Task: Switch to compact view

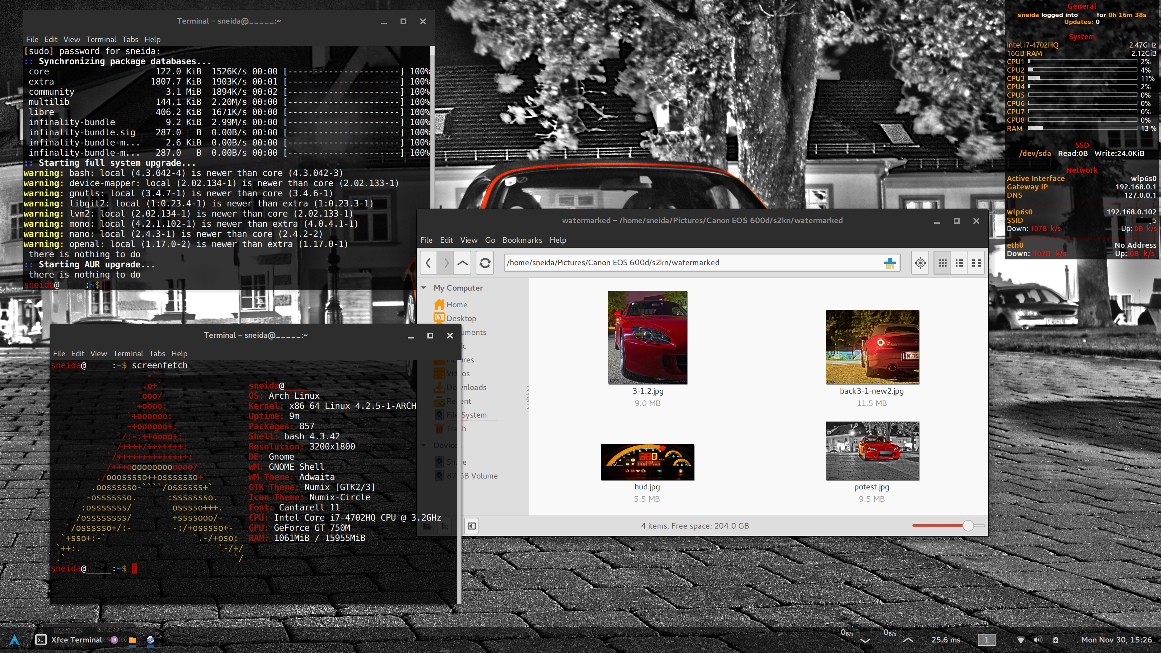Action: click(x=976, y=263)
